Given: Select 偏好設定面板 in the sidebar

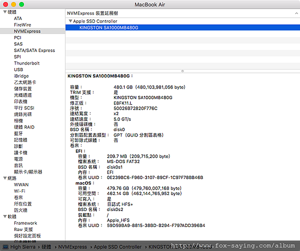Looking at the screenshot, I should click(x=27, y=236).
